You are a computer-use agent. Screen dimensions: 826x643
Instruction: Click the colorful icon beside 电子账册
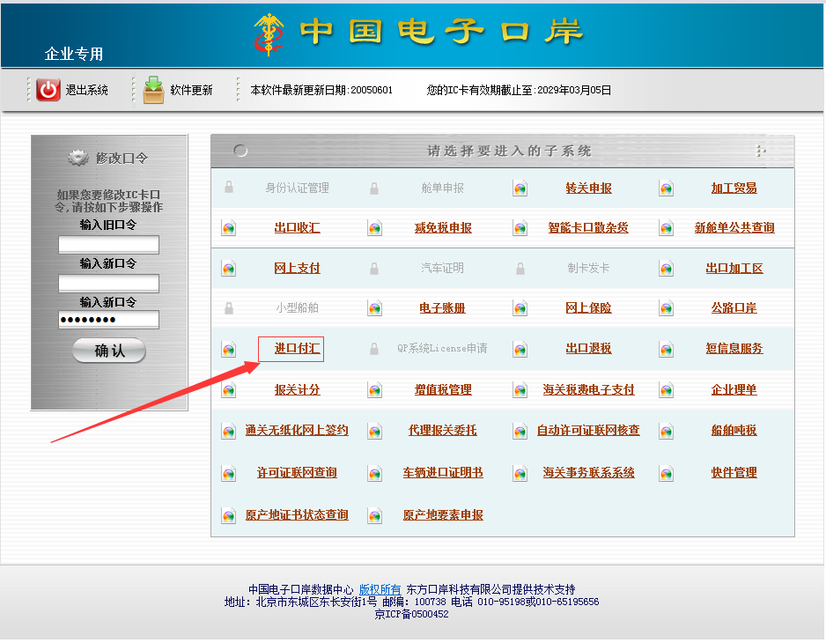point(374,308)
